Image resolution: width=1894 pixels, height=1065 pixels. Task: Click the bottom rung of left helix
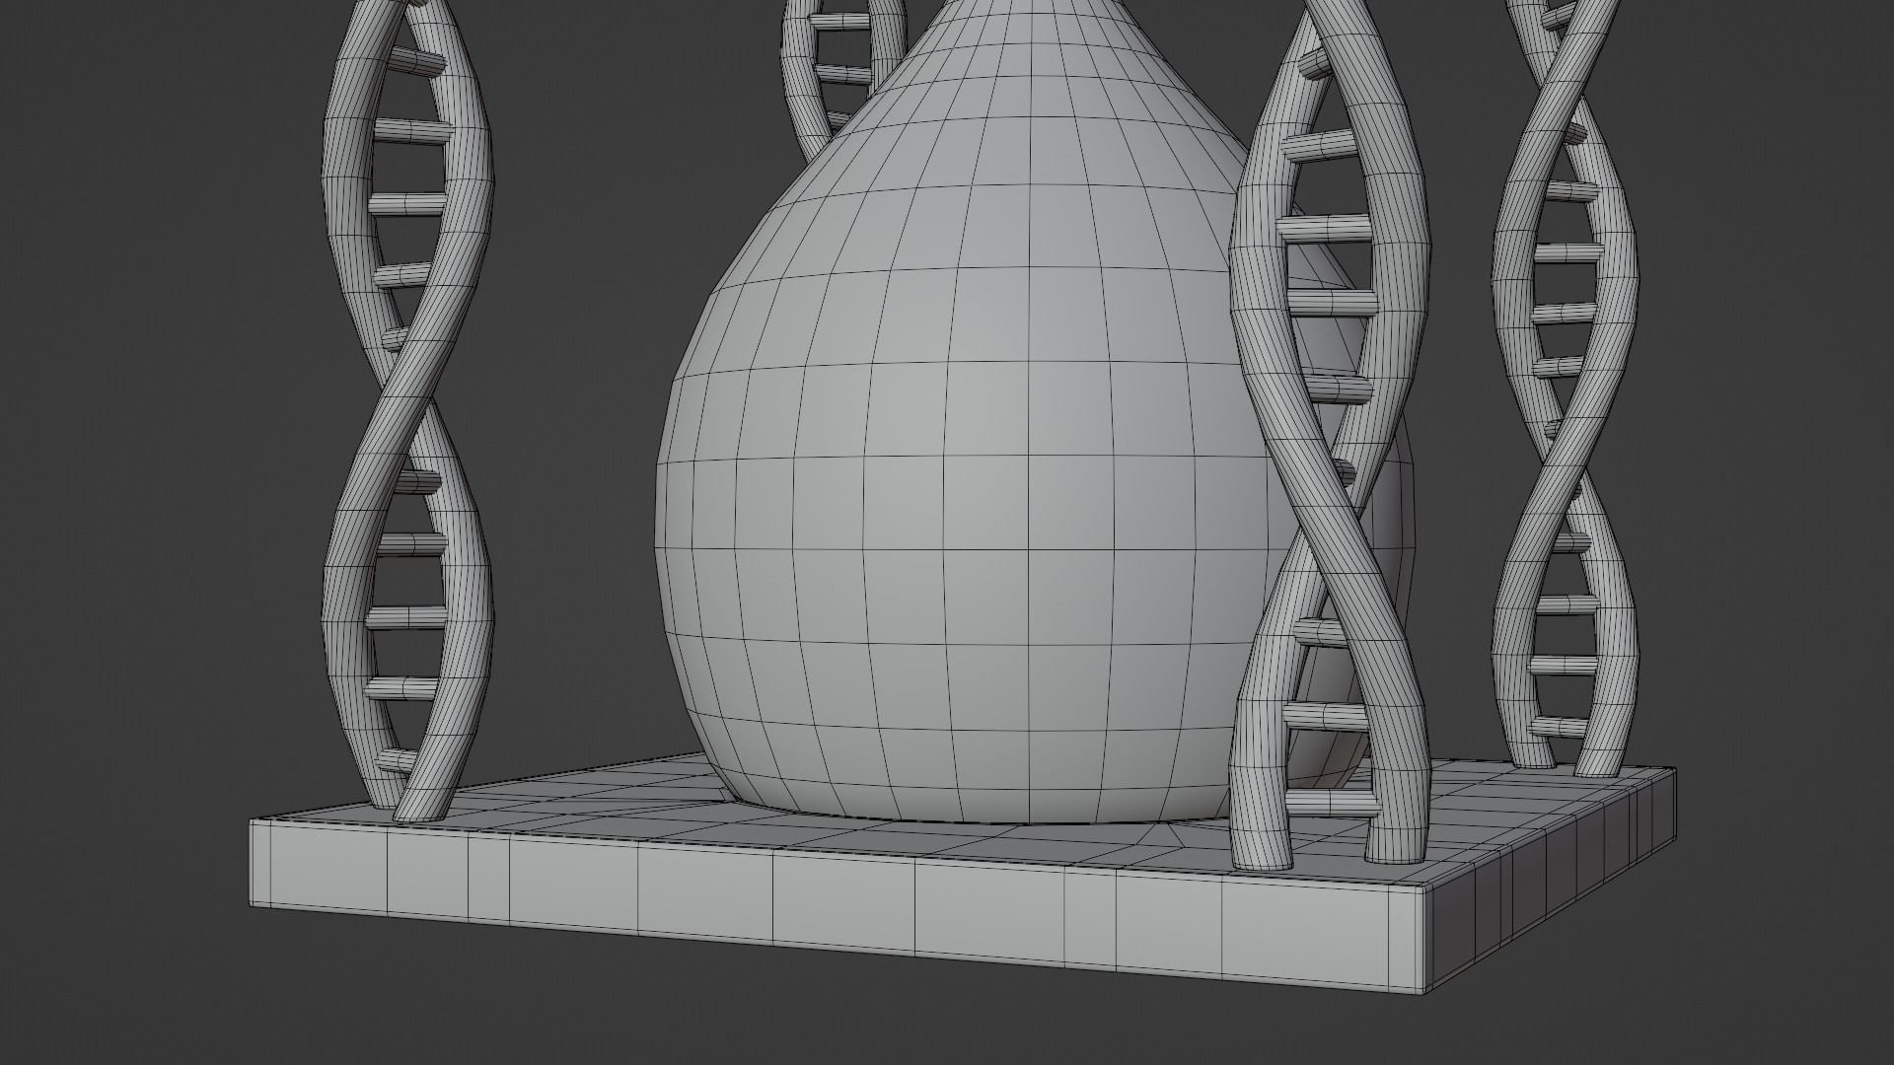click(x=397, y=760)
